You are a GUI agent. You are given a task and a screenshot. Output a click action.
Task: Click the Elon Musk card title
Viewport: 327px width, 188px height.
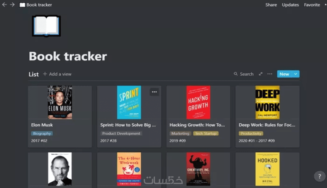coord(42,125)
